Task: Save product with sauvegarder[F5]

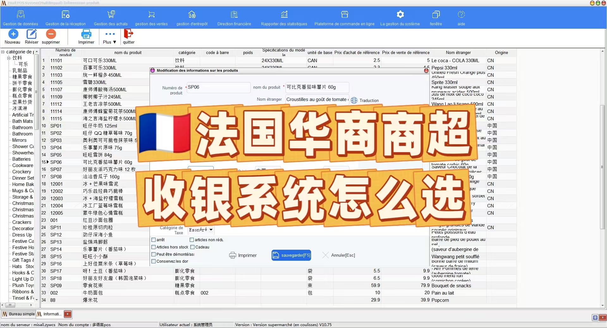Action: pyautogui.click(x=291, y=255)
